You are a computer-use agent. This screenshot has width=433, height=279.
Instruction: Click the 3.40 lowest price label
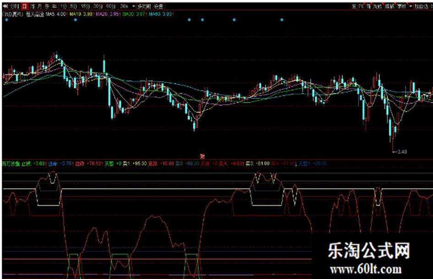pos(402,152)
